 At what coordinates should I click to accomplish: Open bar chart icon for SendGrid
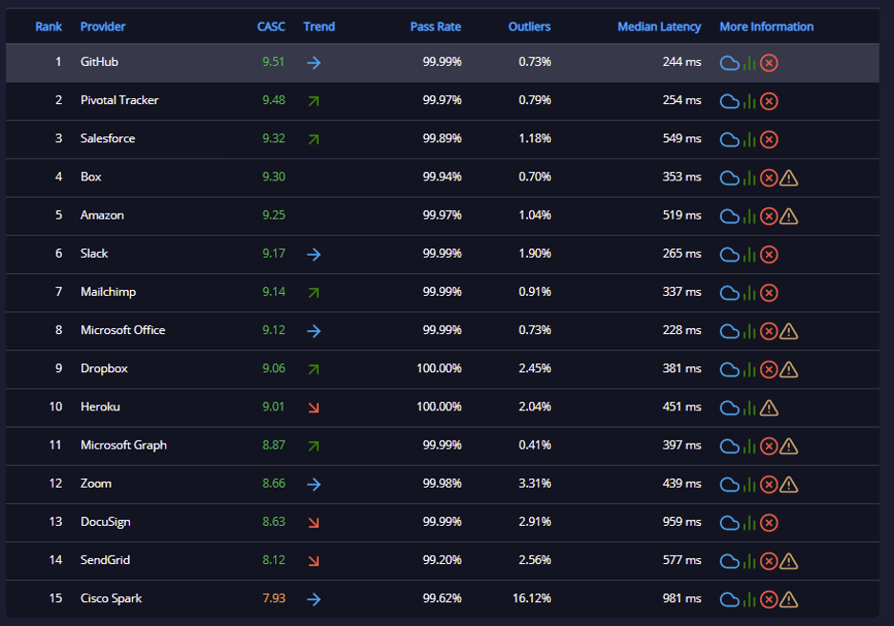[749, 561]
